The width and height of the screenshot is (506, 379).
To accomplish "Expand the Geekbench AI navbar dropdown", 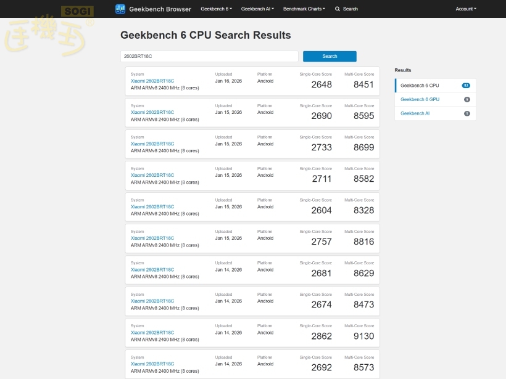I will click(257, 9).
